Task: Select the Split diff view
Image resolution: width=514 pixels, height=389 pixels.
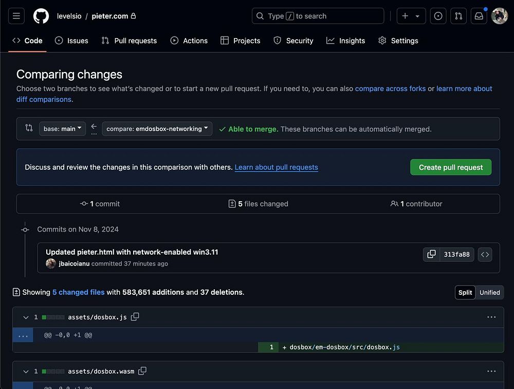Action: (465, 292)
